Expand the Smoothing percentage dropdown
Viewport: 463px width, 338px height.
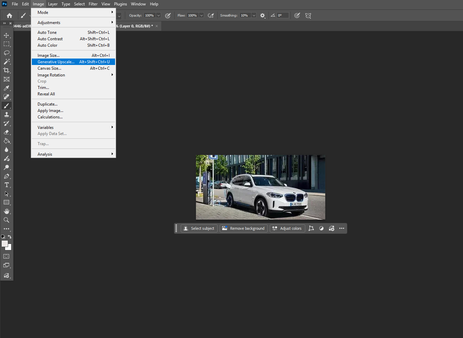[253, 16]
